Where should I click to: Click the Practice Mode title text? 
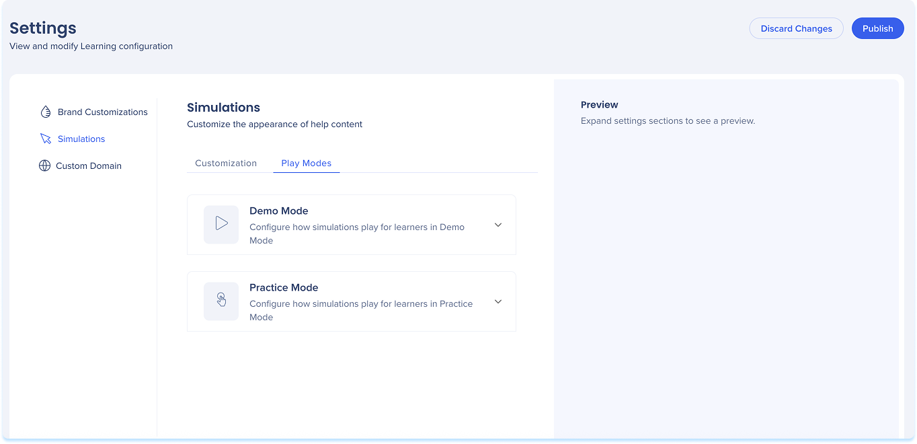(284, 287)
